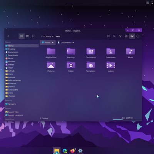154x154 pixels.
Task: Switch to the Documents tab
Action: [x=66, y=42]
